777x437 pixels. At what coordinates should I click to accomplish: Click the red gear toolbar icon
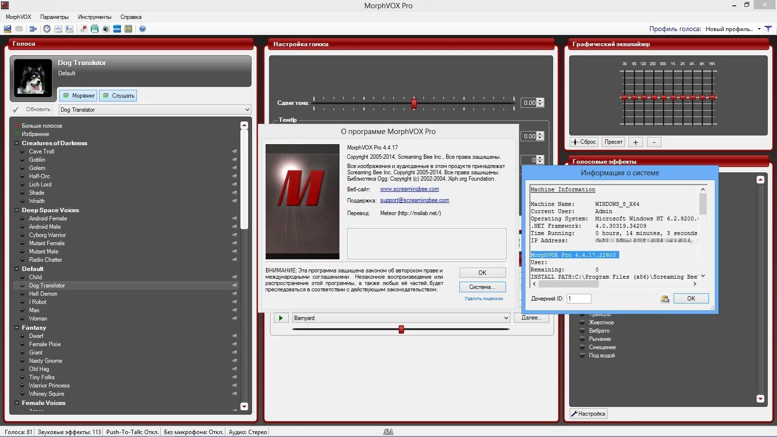click(x=84, y=29)
